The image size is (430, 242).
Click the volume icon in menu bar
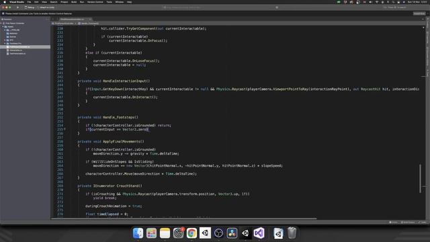[x=371, y=2]
